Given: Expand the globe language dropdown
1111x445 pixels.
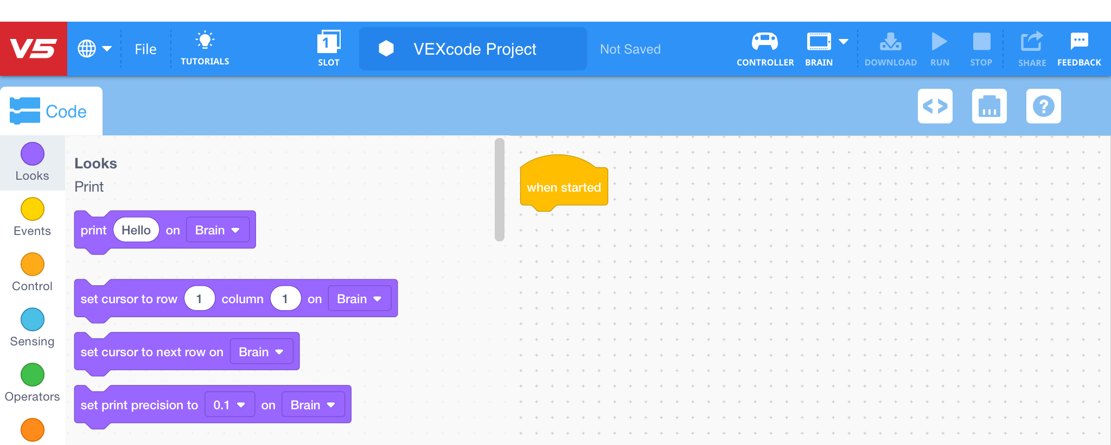Looking at the screenshot, I should [94, 49].
